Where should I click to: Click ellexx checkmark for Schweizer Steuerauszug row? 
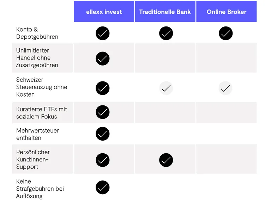102,88
